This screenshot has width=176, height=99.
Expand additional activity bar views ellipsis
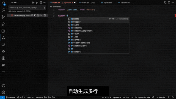point(3,72)
